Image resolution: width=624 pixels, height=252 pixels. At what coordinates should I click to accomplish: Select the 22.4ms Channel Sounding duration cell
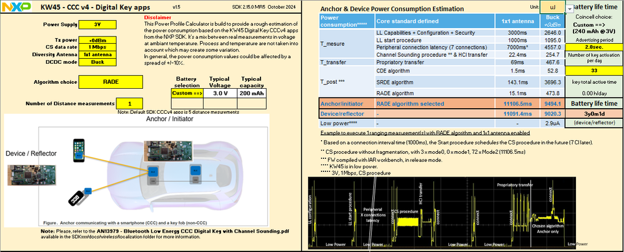click(518, 55)
